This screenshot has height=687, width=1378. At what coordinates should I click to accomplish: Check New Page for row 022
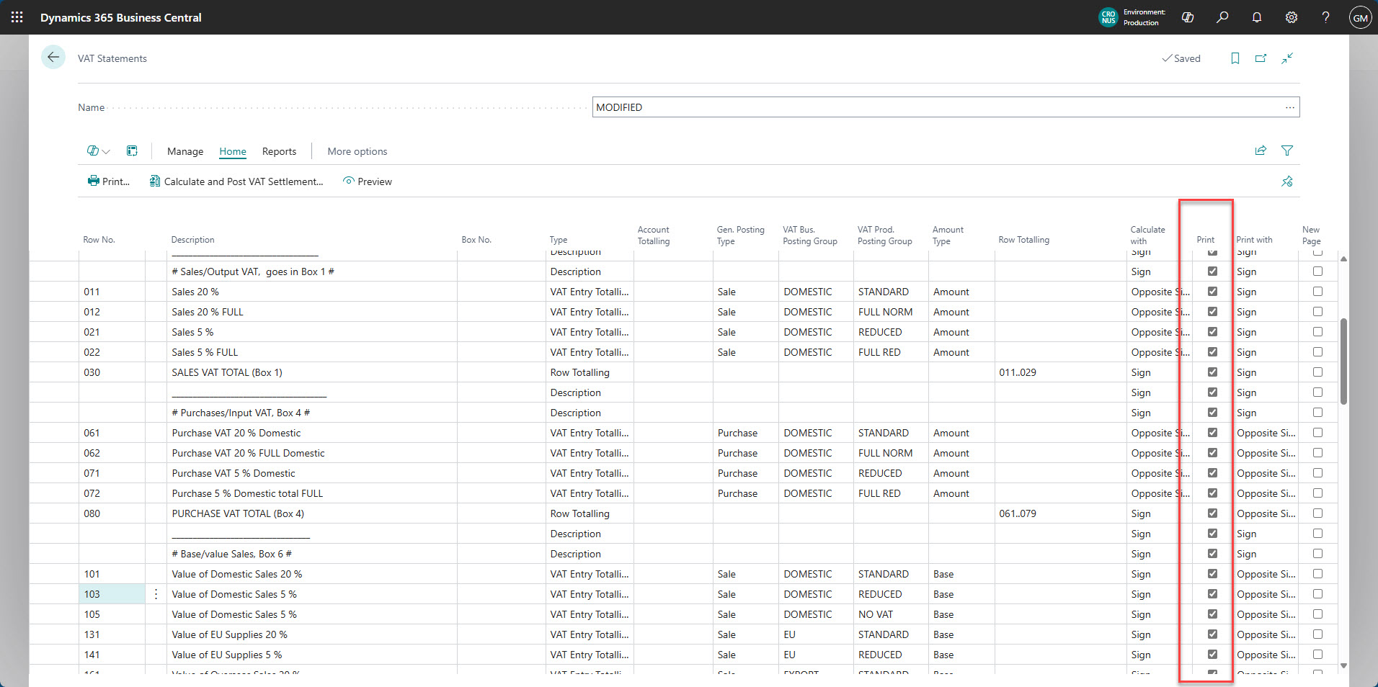click(x=1317, y=352)
